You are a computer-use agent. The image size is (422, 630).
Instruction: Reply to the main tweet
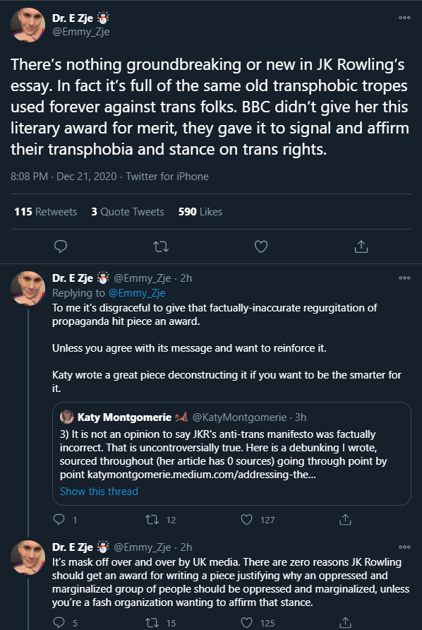(60, 246)
